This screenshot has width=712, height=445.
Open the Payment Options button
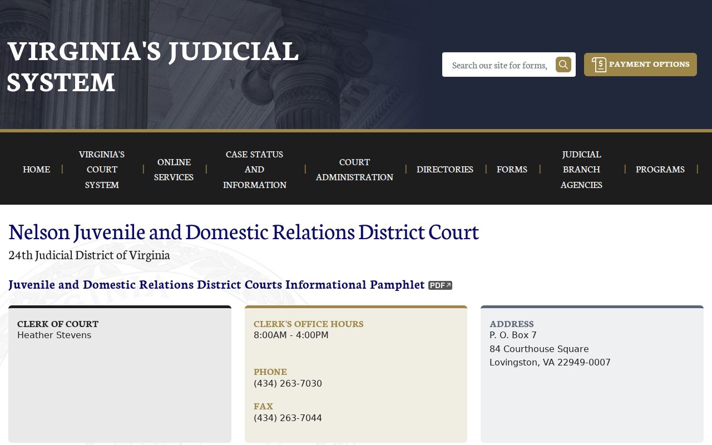[640, 65]
